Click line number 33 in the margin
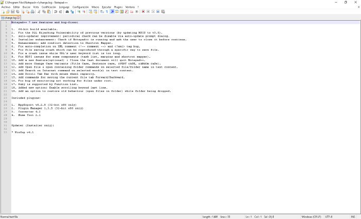Viewport: 361px width, 219px height. click(6, 132)
